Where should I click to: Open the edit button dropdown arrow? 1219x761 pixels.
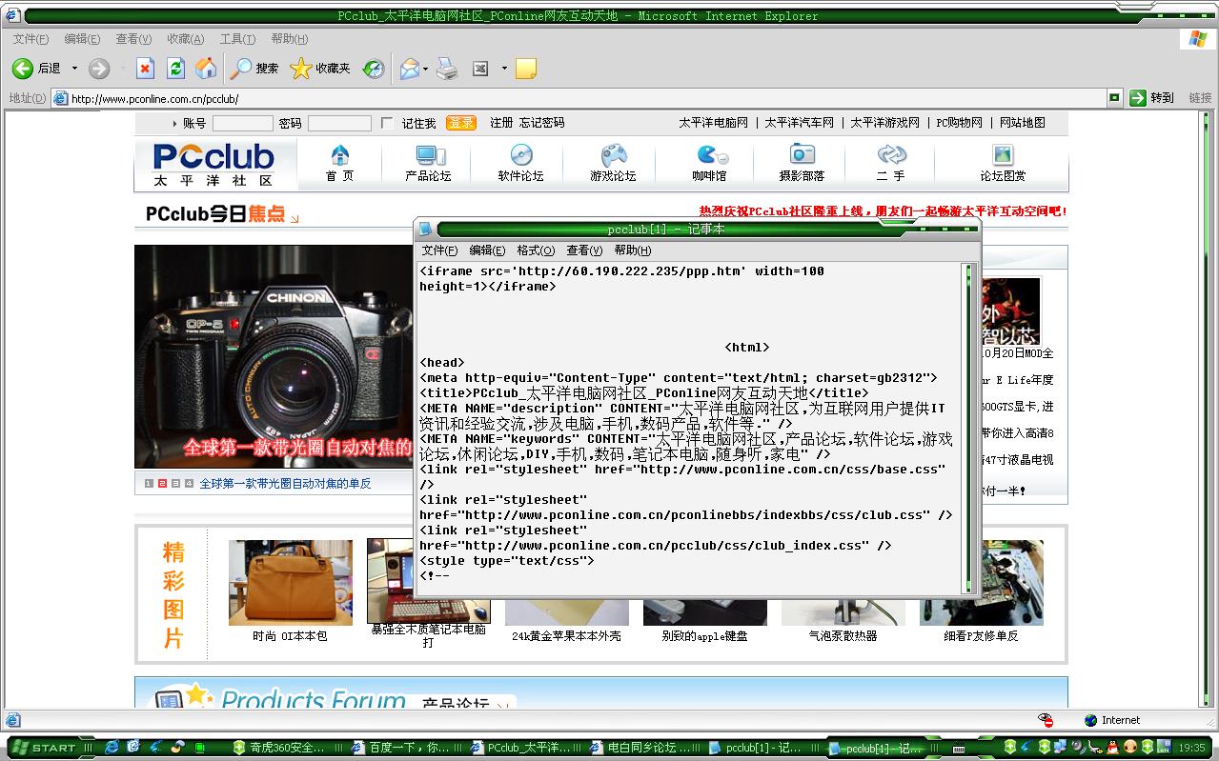click(x=504, y=69)
